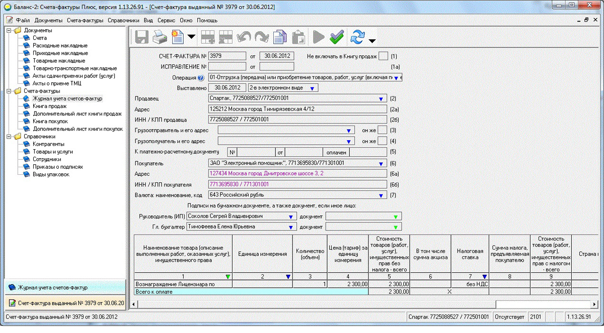Open the Файл menu

tap(23, 20)
